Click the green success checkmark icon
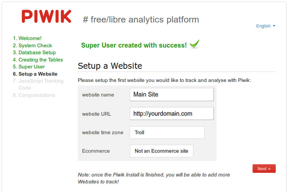The image size is (289, 192). pos(195,44)
